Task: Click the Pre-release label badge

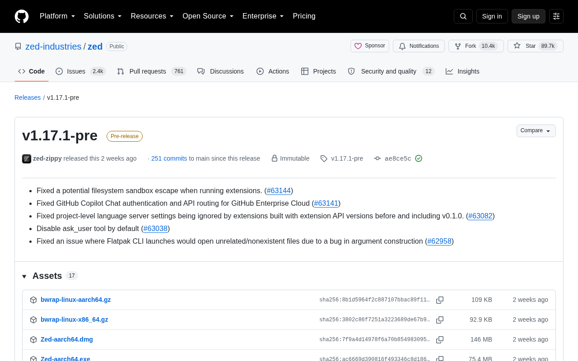Action: 125,136
